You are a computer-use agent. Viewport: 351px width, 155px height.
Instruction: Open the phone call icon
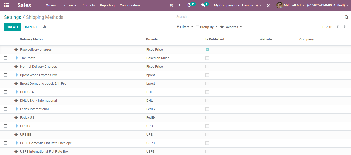point(180,5)
